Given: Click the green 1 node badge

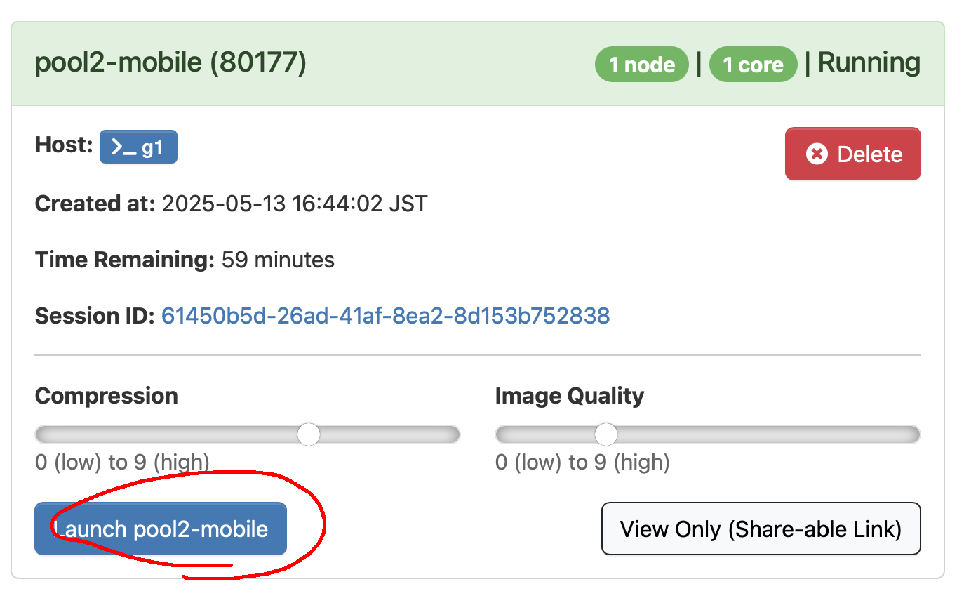Looking at the screenshot, I should tap(642, 65).
